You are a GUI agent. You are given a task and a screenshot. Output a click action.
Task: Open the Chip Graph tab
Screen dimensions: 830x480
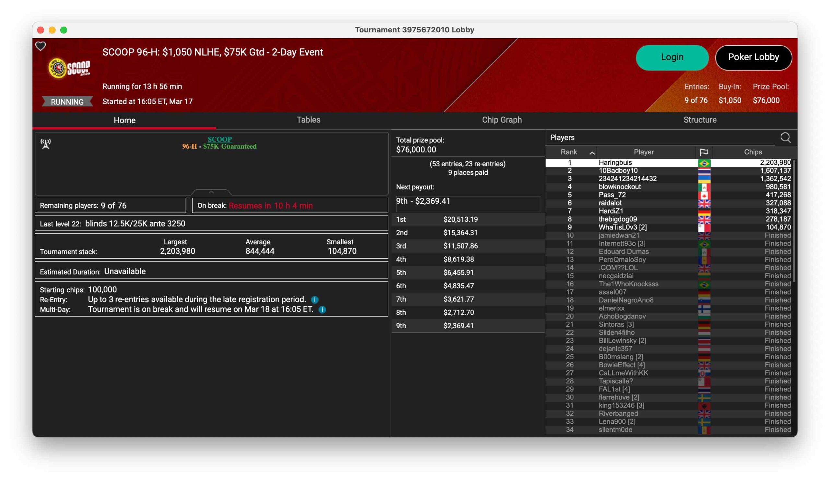tap(502, 120)
